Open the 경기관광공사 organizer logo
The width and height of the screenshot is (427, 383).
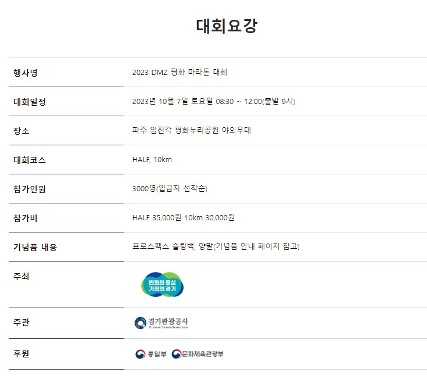[162, 323]
